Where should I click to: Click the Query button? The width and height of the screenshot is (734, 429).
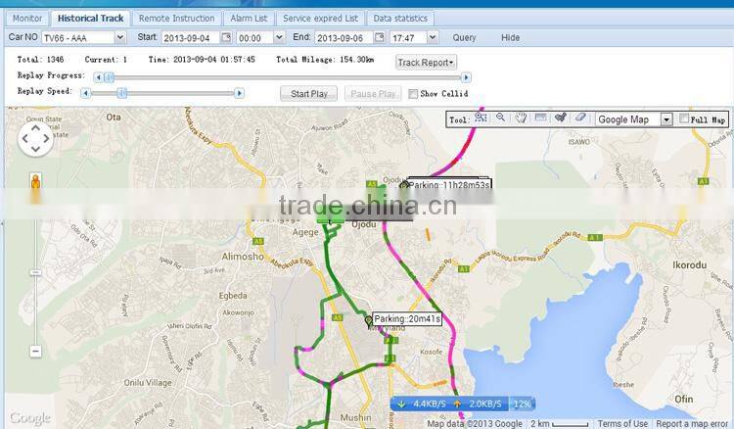coord(464,37)
